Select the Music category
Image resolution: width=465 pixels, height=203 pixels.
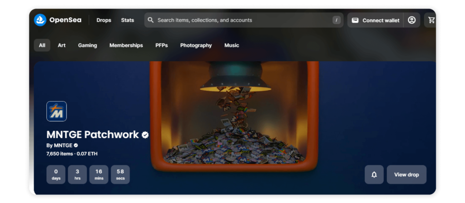pyautogui.click(x=232, y=45)
